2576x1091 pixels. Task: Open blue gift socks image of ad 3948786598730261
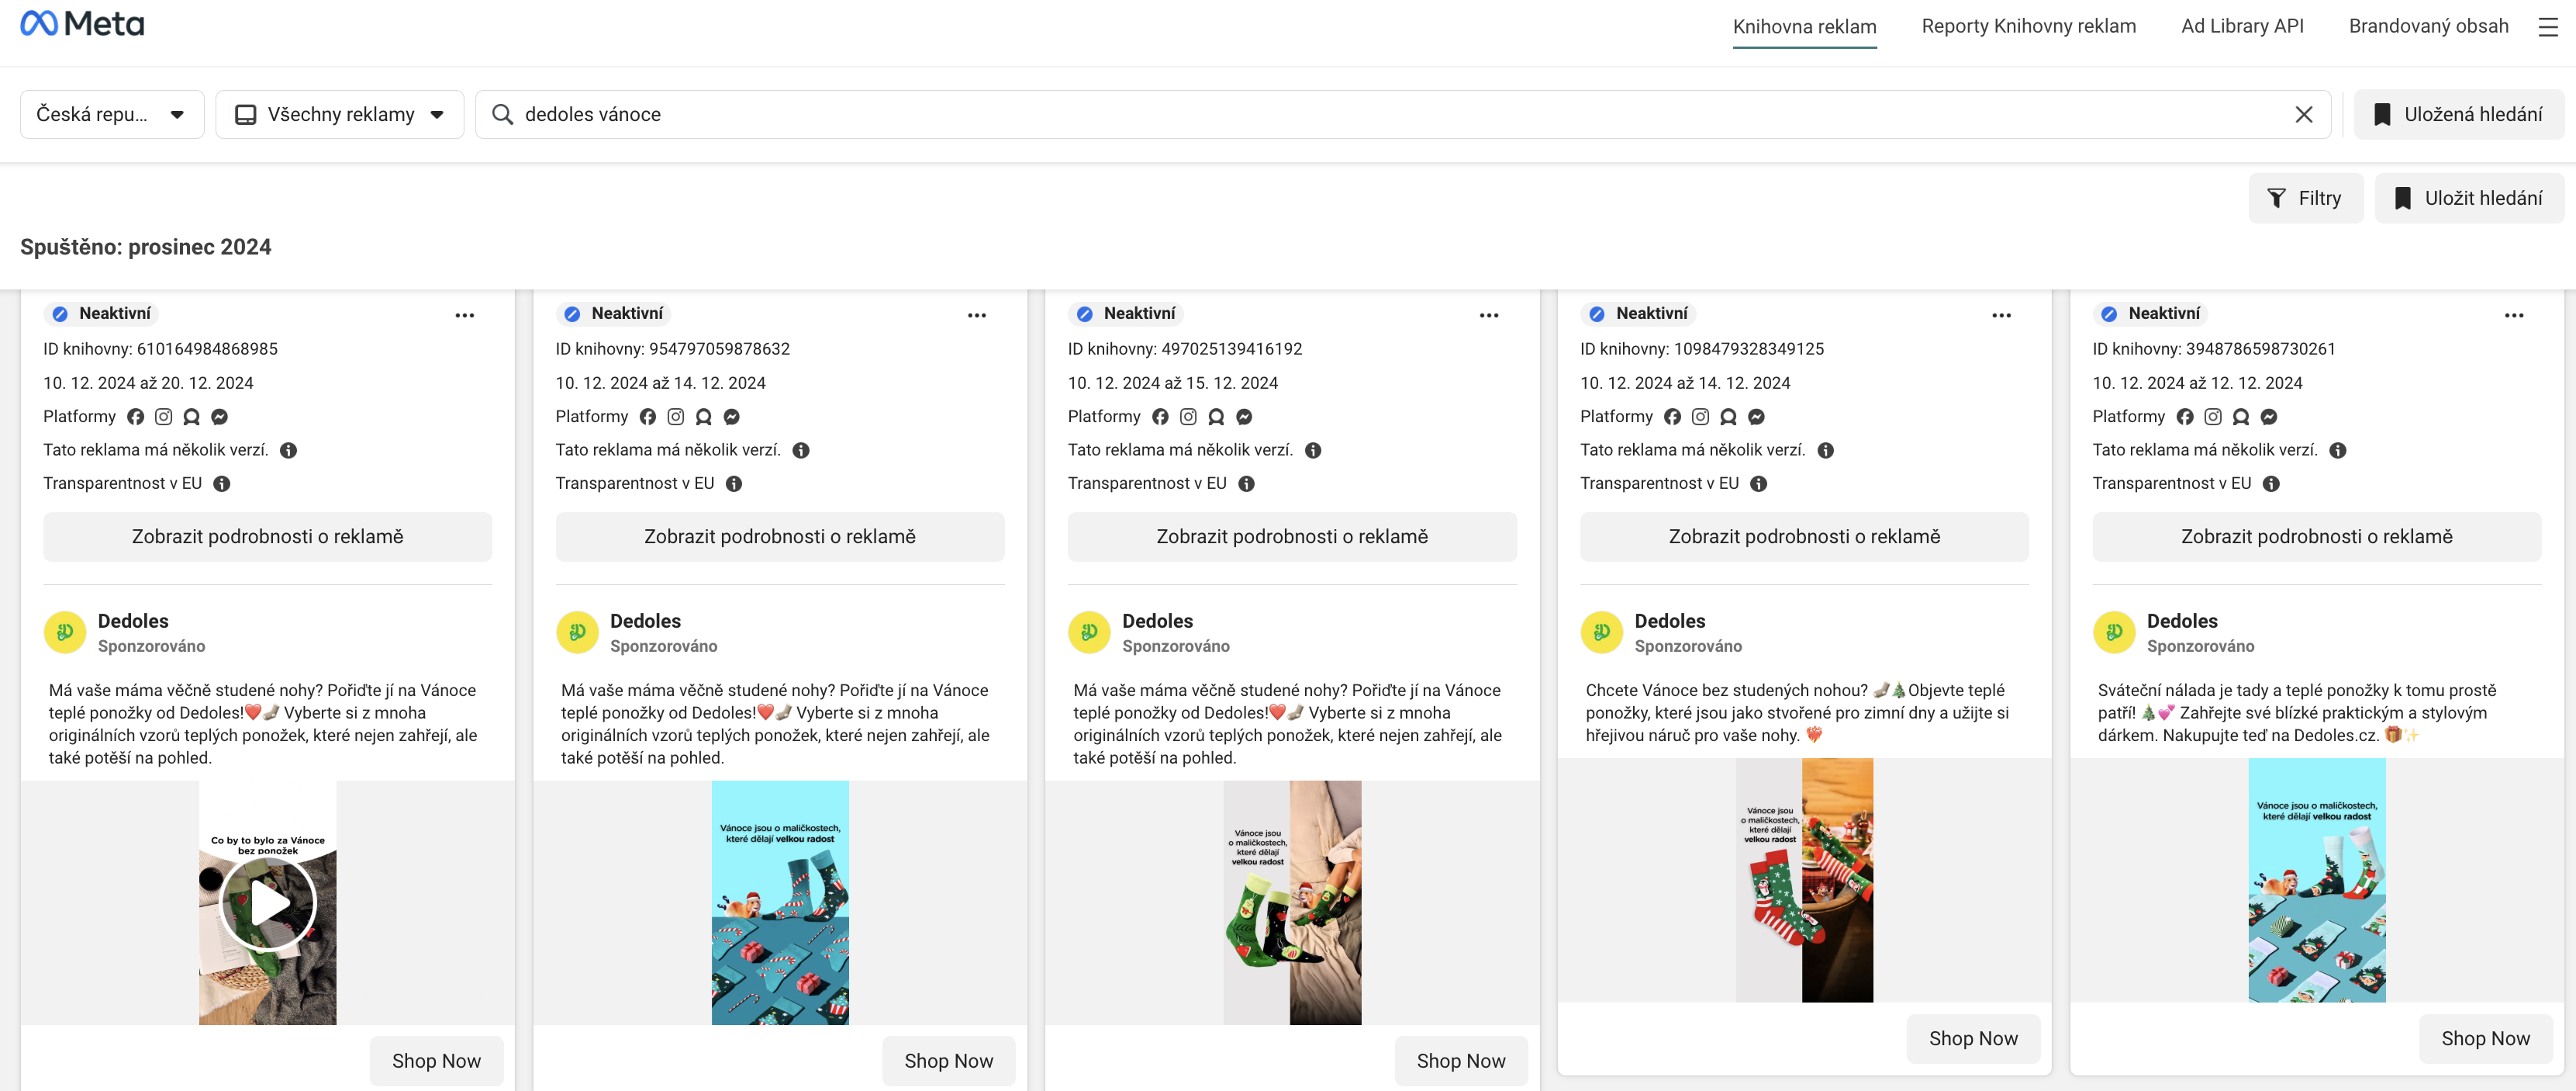2317,881
